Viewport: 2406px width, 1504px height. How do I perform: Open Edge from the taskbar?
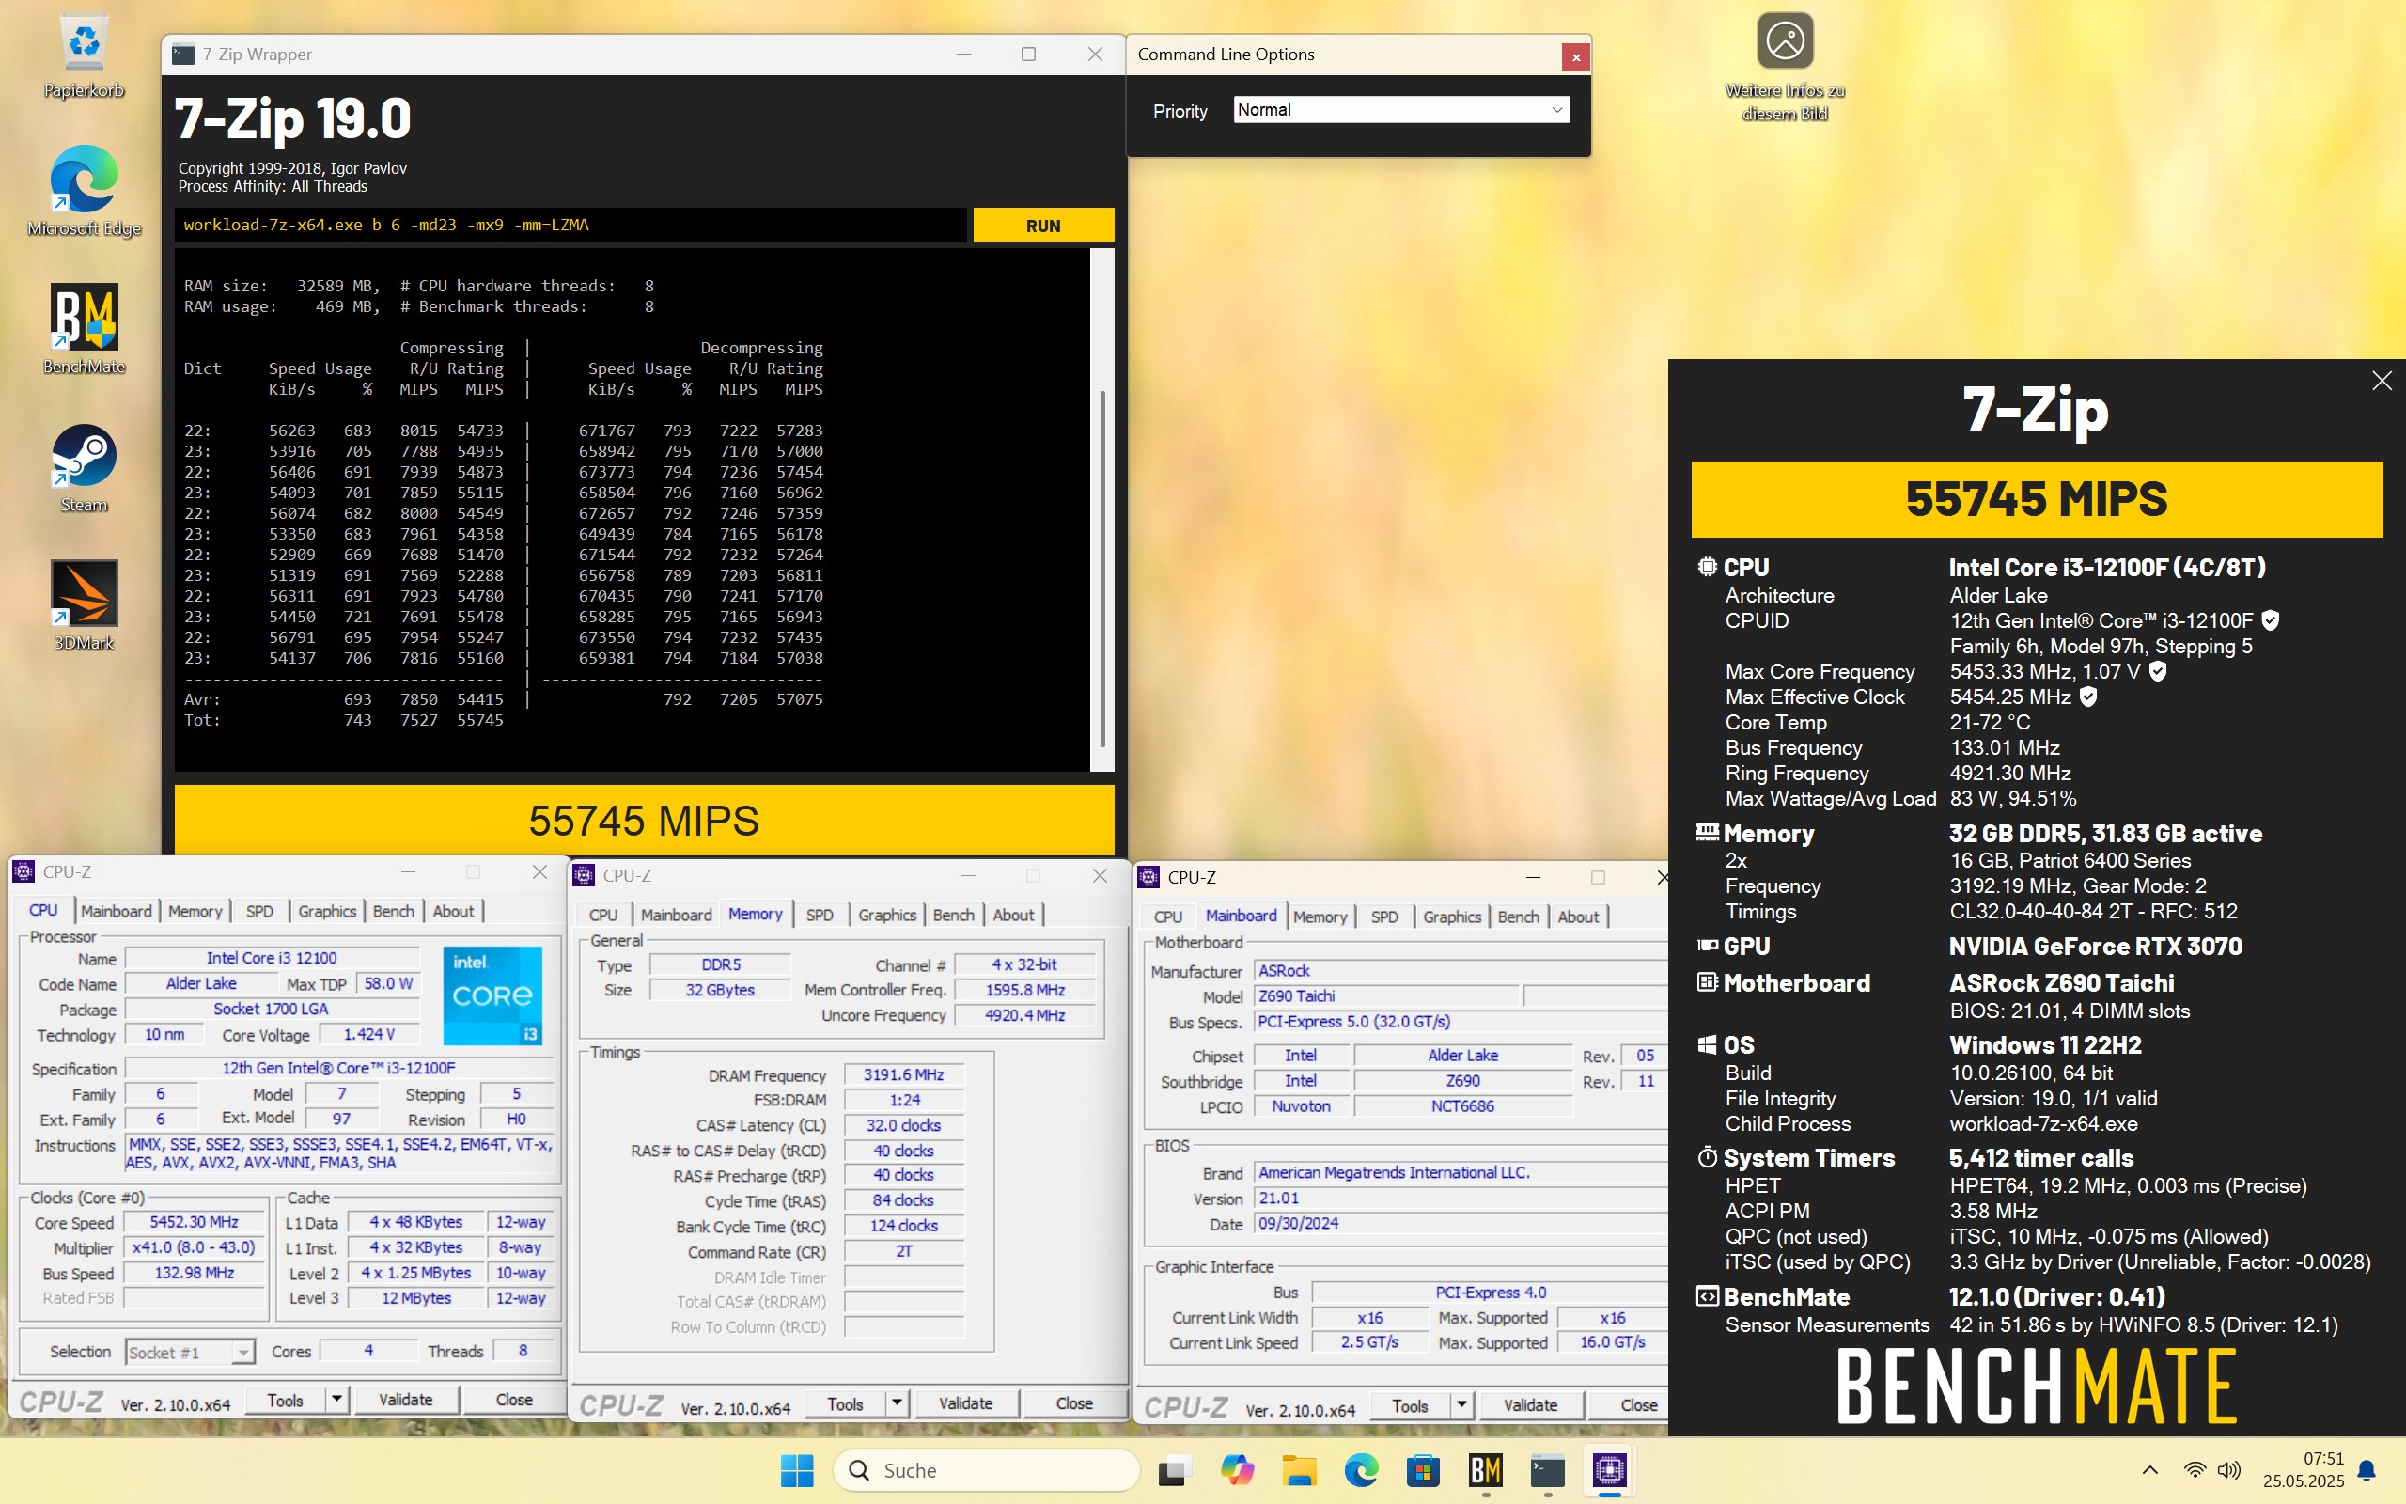[1361, 1470]
